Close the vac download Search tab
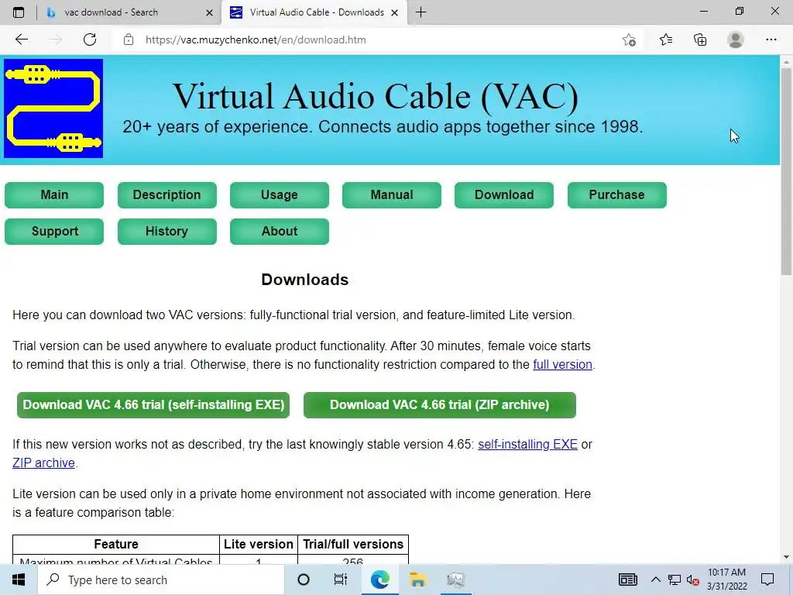Screen dimensions: 793x595 click(209, 12)
